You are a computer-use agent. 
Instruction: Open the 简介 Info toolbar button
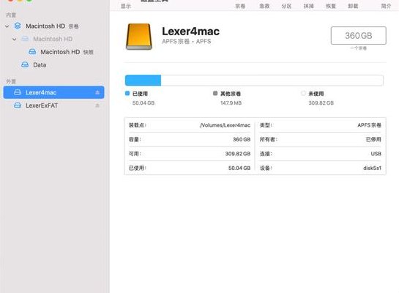[x=386, y=6]
